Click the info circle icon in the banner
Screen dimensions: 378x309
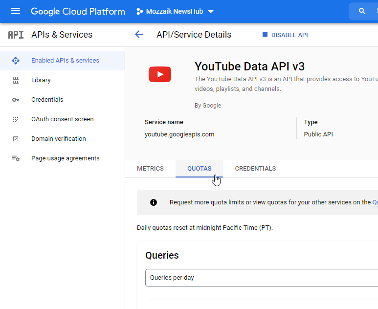tap(154, 202)
